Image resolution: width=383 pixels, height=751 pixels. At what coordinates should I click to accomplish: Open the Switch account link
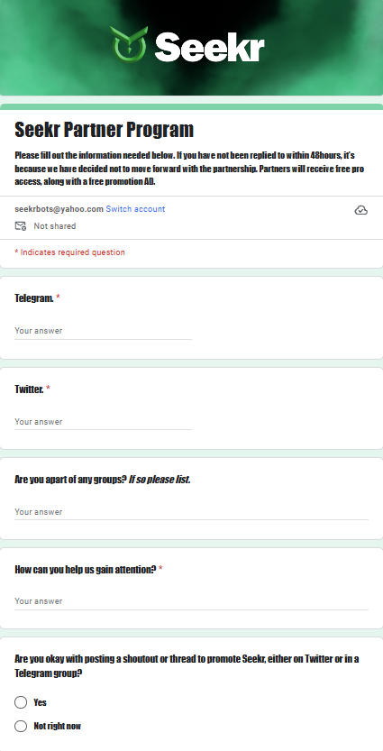click(135, 209)
